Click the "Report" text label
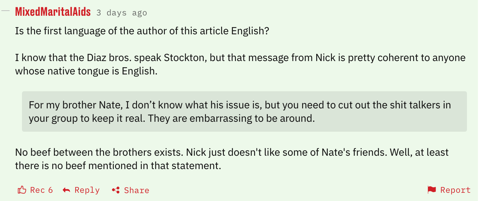Viewport: 480px width, 201px height. tap(455, 190)
